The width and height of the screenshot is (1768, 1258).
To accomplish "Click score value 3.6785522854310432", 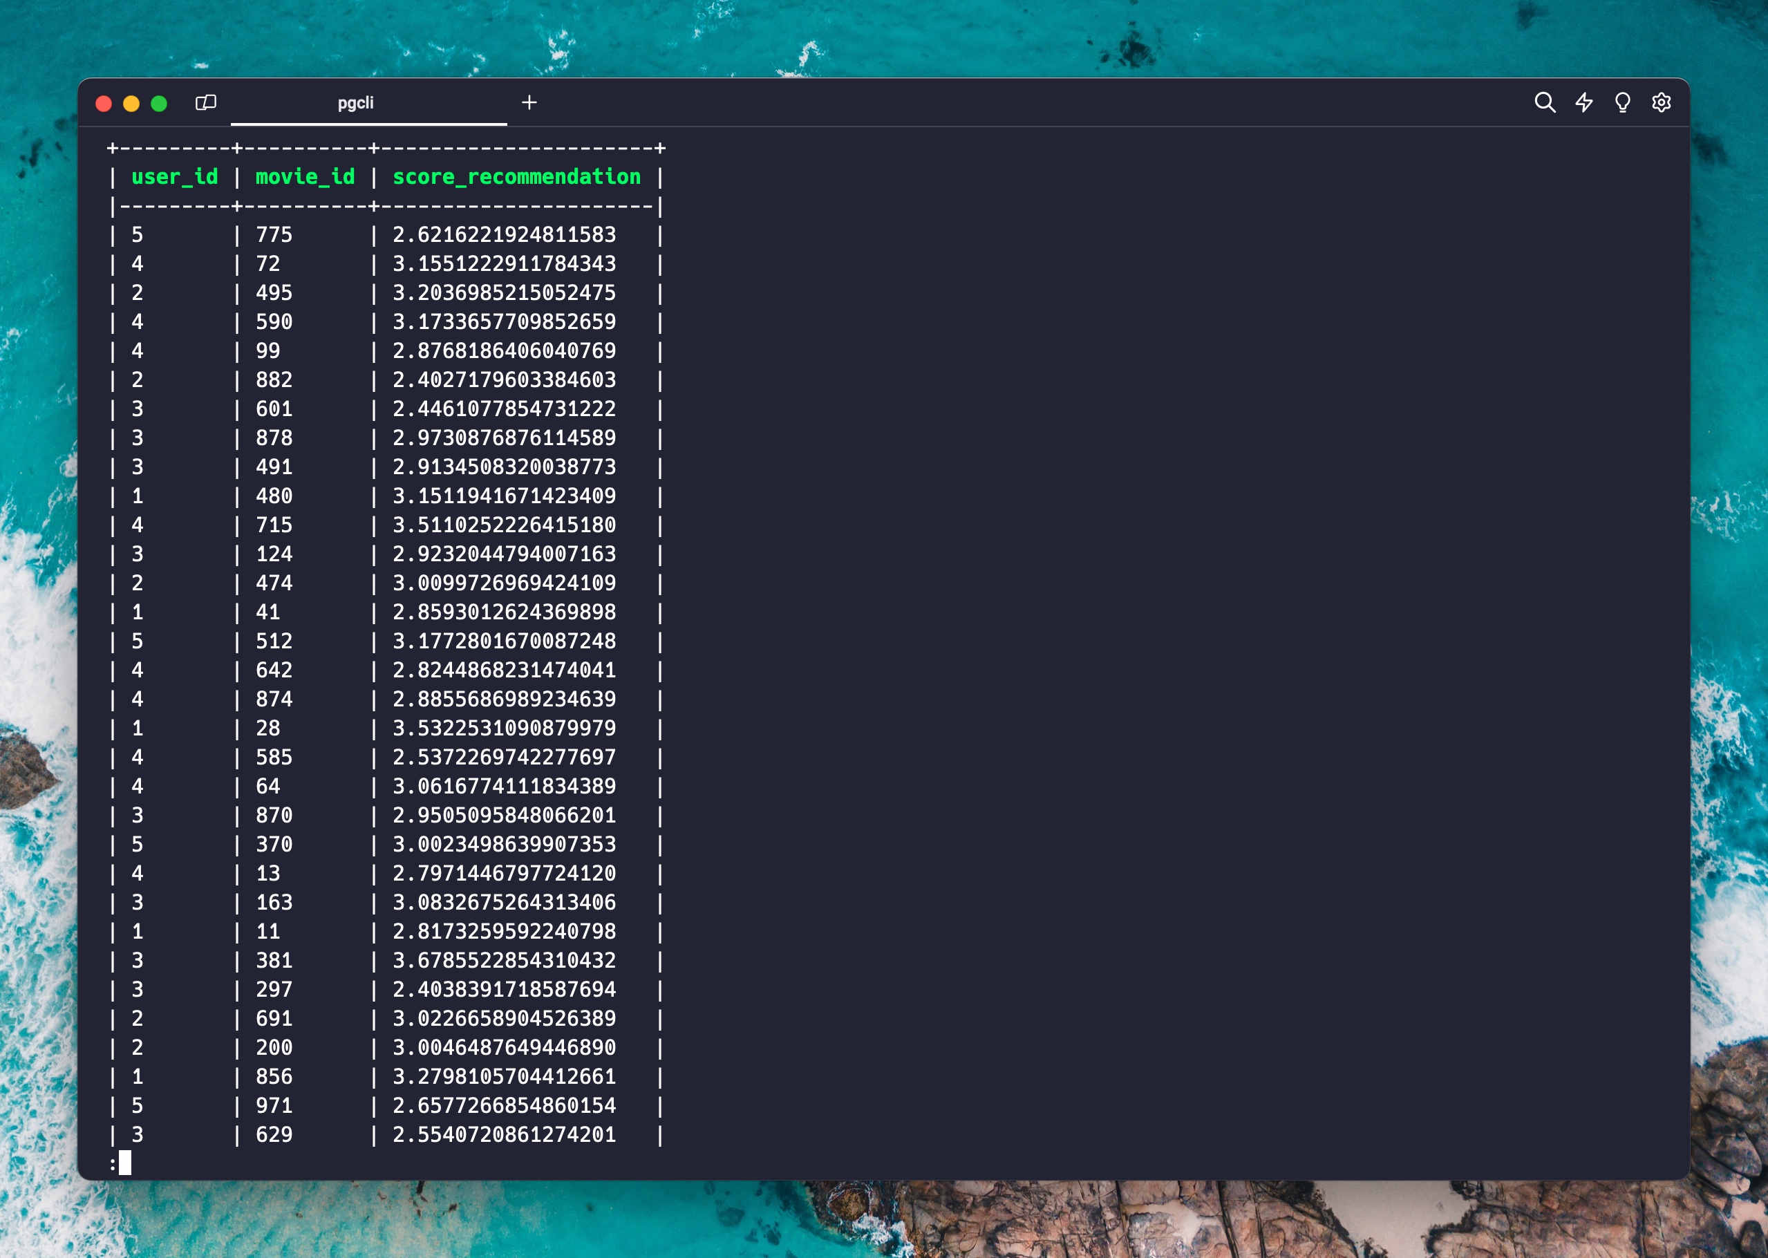I will click(504, 961).
